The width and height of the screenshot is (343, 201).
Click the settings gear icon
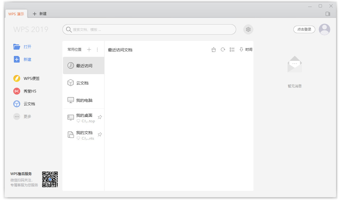coord(248,29)
